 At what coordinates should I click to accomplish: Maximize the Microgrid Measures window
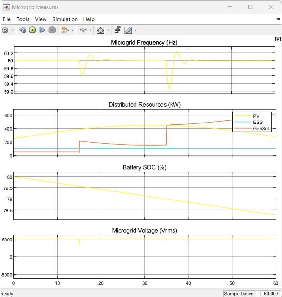tap(250, 7)
